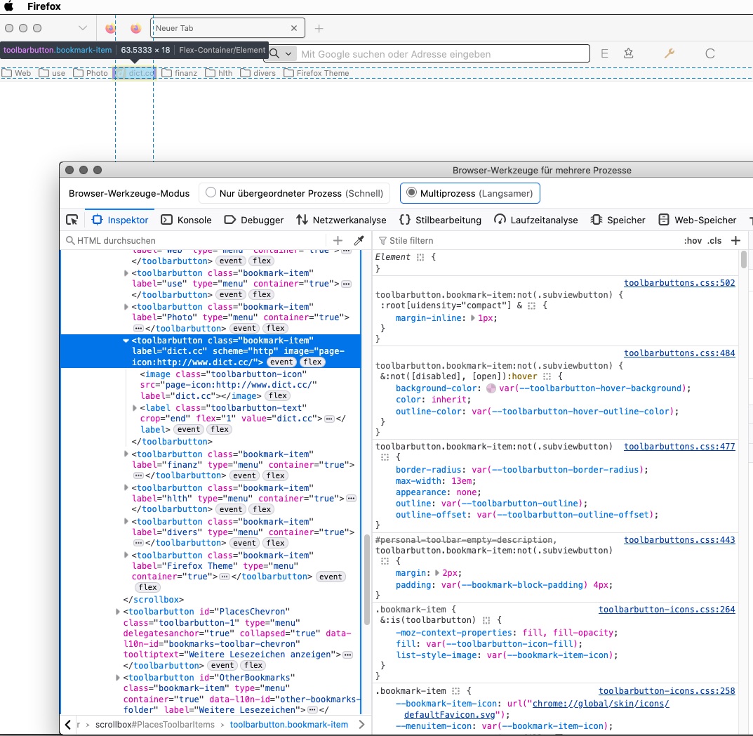Click the wrench developer tools icon
This screenshot has width=753, height=736.
point(669,54)
